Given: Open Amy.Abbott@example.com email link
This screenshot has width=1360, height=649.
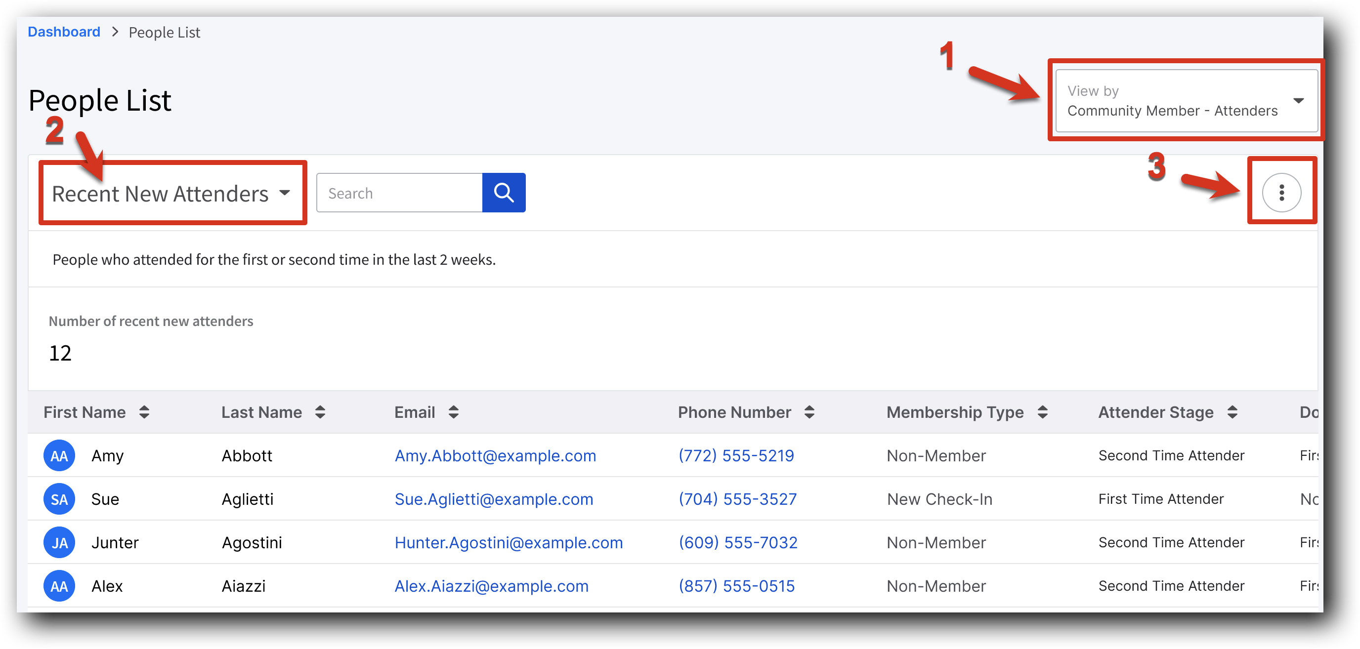Looking at the screenshot, I should [495, 455].
